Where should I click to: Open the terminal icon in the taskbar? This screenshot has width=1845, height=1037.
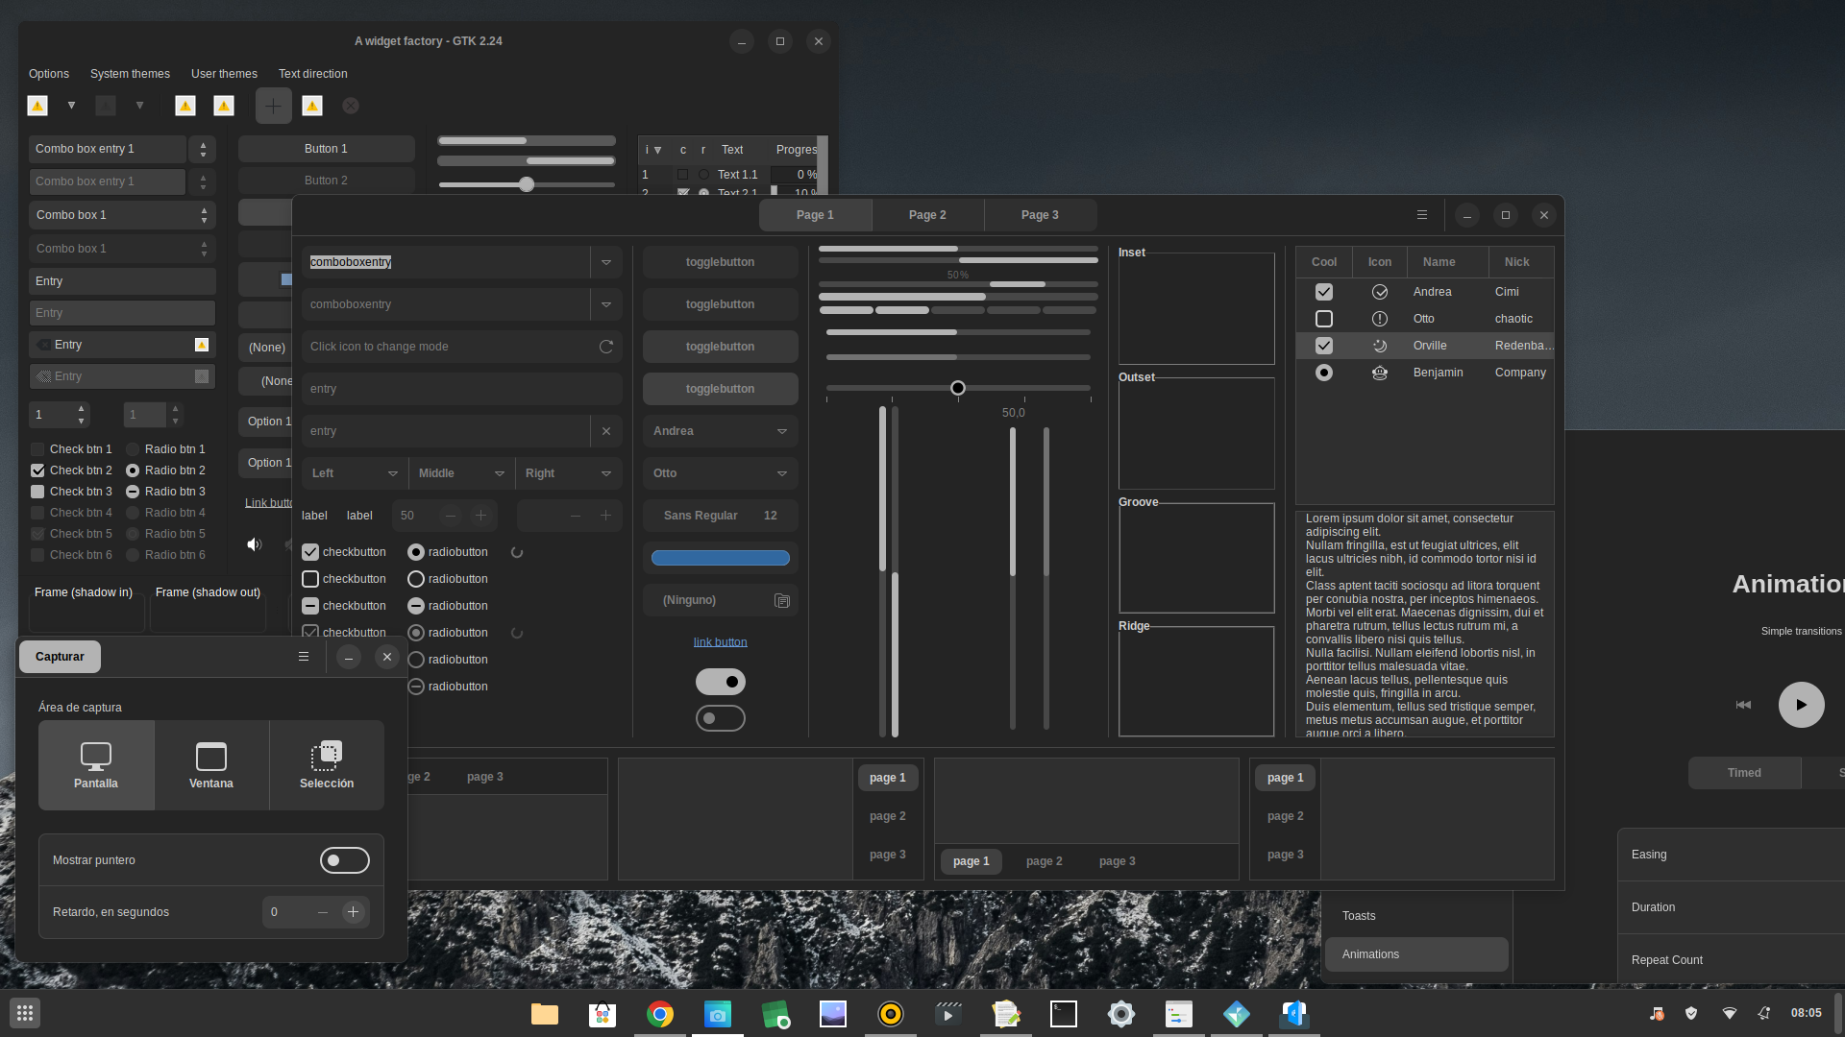[1064, 1014]
